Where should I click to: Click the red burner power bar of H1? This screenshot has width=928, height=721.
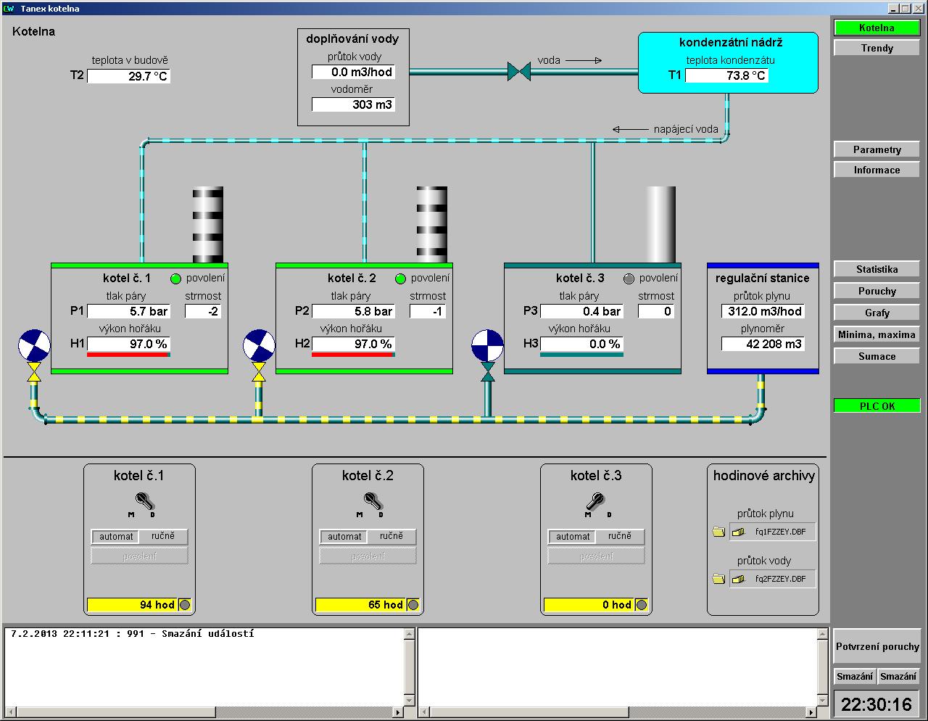coord(128,355)
